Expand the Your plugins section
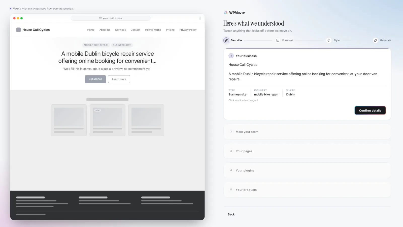 (x=307, y=171)
